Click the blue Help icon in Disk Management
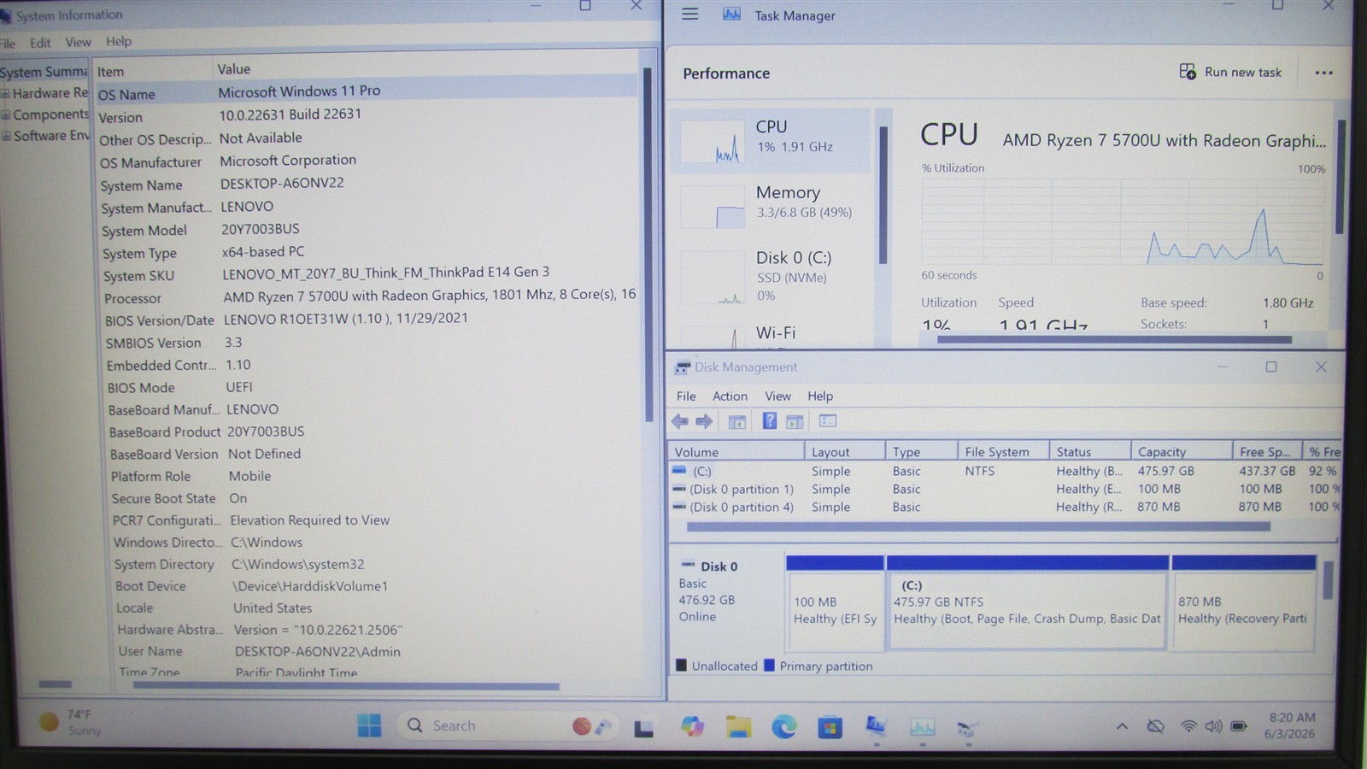The width and height of the screenshot is (1367, 769). [769, 421]
